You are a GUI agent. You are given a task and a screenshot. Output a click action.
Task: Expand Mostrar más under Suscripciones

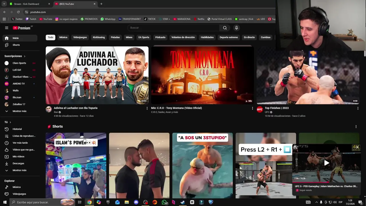tap(20, 111)
